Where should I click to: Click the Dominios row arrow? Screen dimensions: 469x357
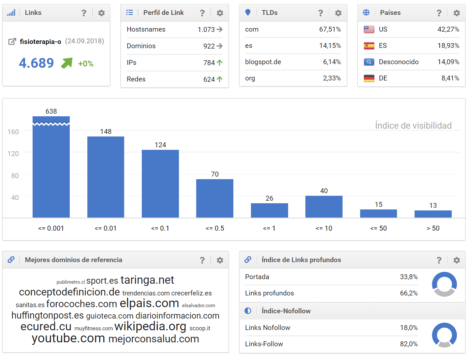pyautogui.click(x=220, y=46)
